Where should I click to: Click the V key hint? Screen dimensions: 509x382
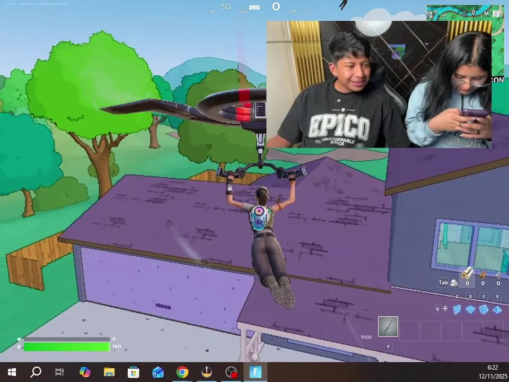point(497,296)
